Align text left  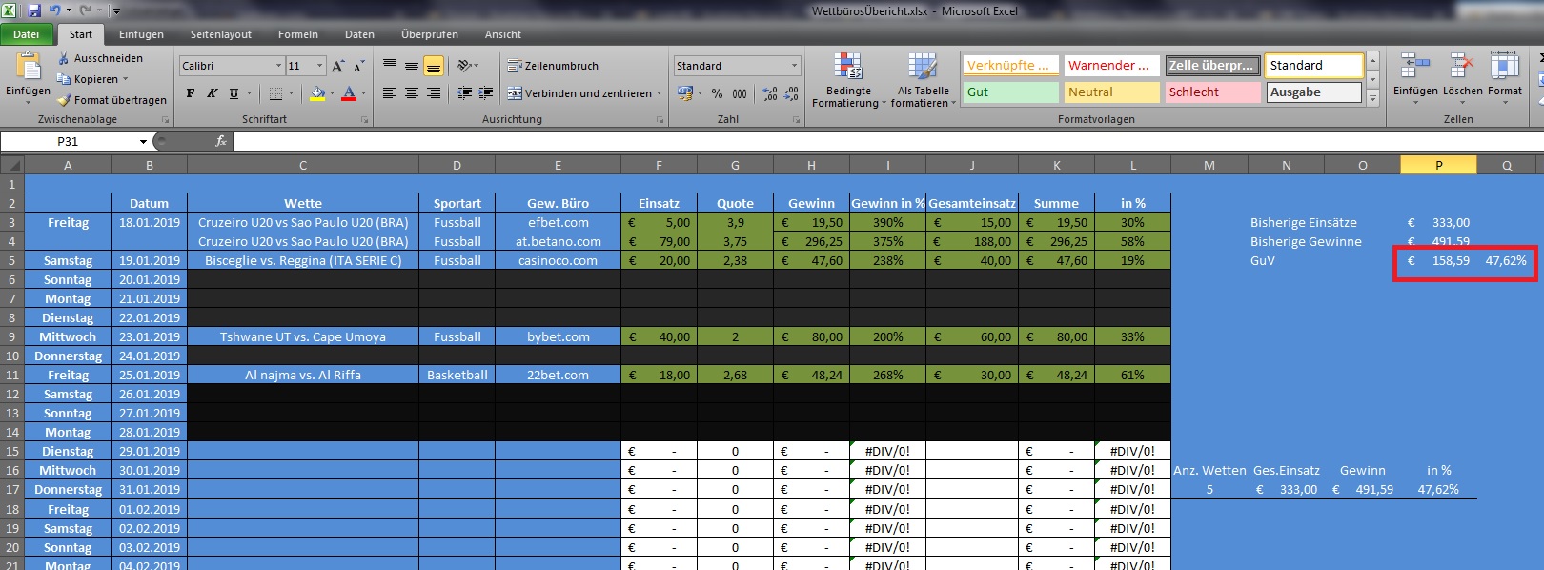tap(390, 93)
